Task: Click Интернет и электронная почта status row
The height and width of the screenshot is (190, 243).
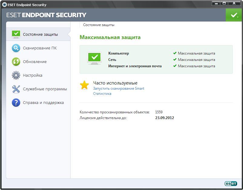Action: [135, 66]
